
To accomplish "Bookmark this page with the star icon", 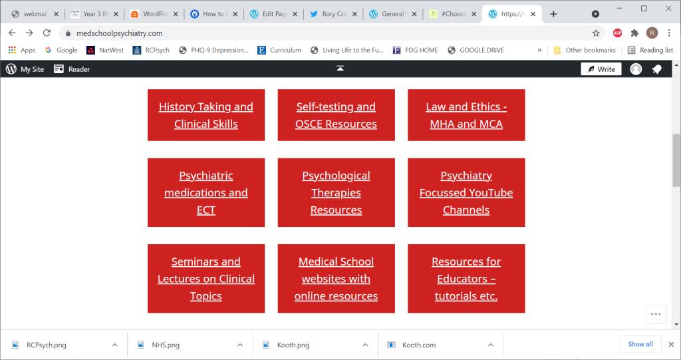I will [596, 33].
